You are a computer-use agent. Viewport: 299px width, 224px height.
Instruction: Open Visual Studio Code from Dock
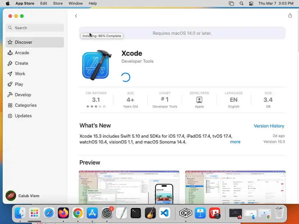[165, 213]
